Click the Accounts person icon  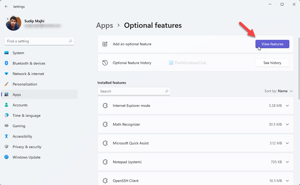click(x=6, y=105)
